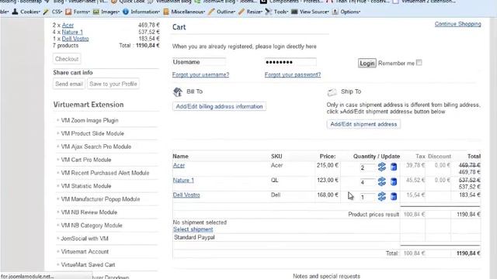Click Add/Edit billing address information button

219,107
